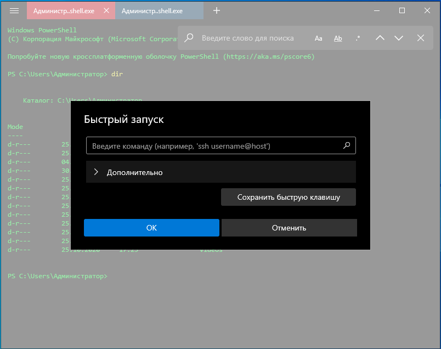This screenshot has height=349, width=441.
Task: Click the command input in Быстрый запуск
Action: click(214, 146)
